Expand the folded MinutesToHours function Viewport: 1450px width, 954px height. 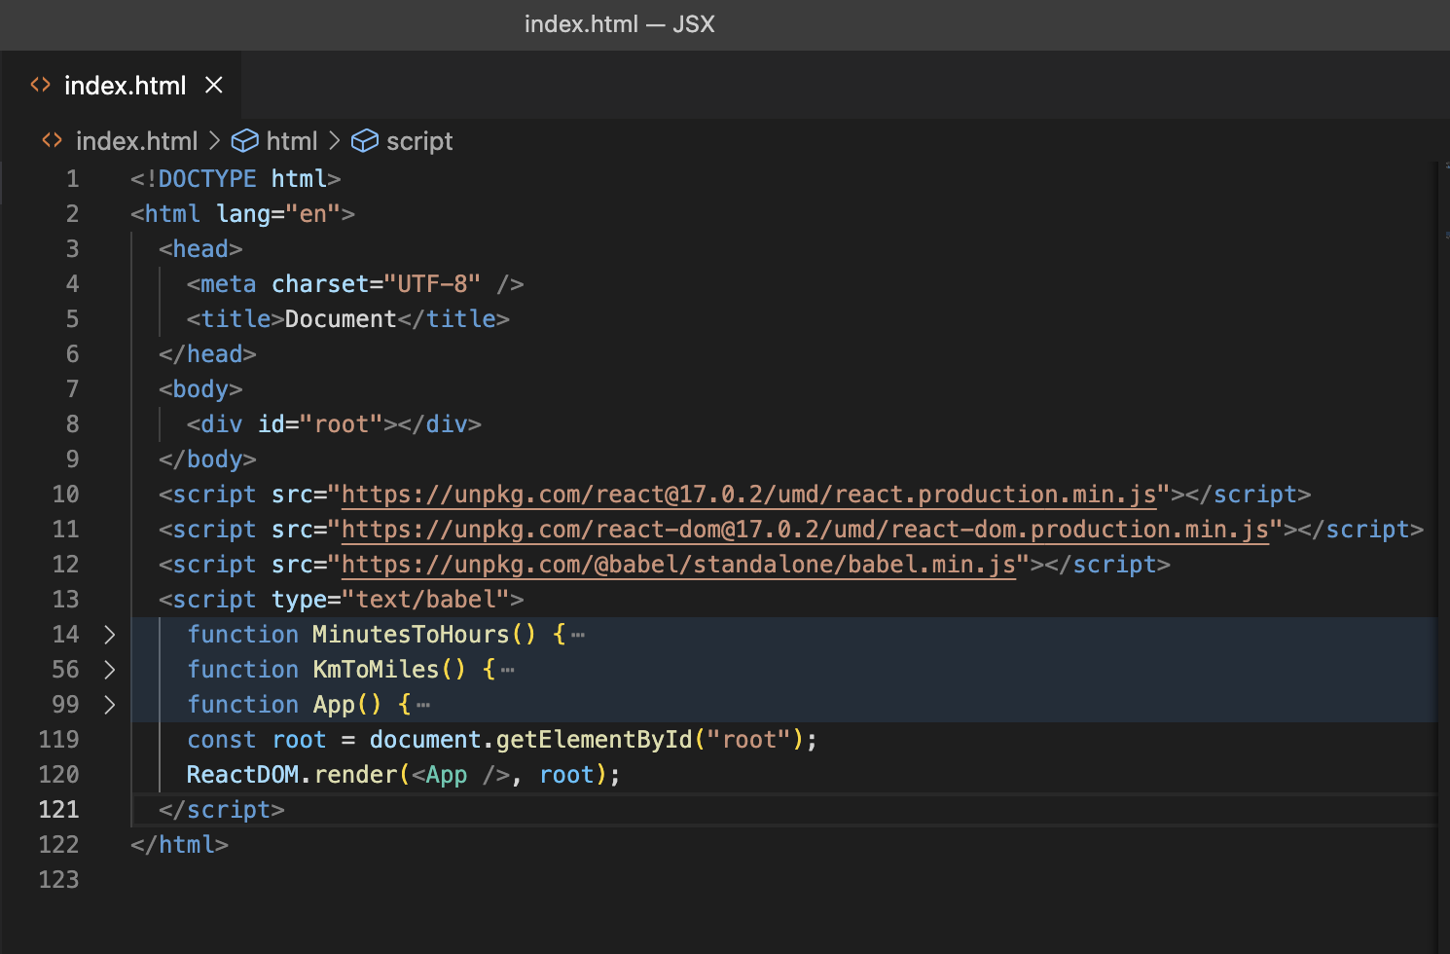[110, 635]
